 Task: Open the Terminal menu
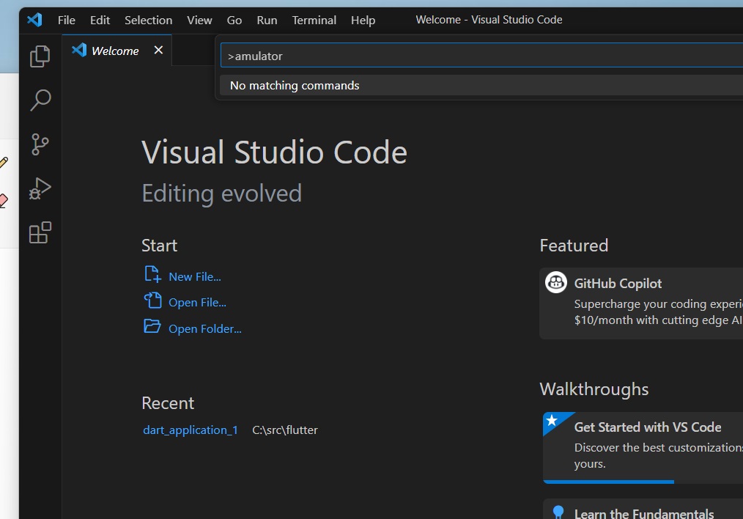coord(314,20)
